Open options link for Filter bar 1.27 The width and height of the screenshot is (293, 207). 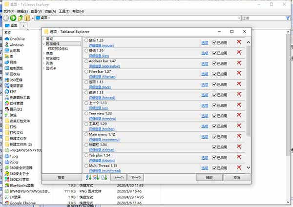[x=205, y=74]
